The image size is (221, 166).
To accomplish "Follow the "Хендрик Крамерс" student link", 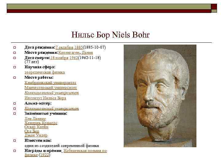I will (41, 123).
